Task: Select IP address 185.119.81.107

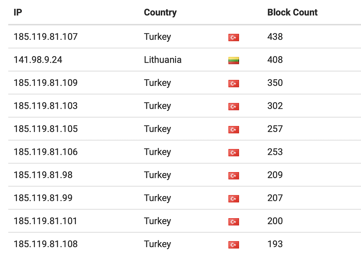Action: (45, 37)
